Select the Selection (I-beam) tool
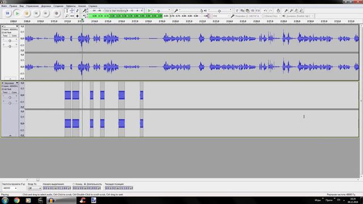 coord(67,11)
